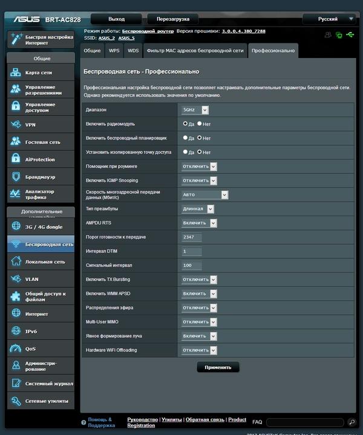Open the Общий доступ к файлам puzzle icon
363x435 pixels.
point(16,296)
